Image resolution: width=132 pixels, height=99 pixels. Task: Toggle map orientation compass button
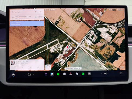(x=48, y=67)
